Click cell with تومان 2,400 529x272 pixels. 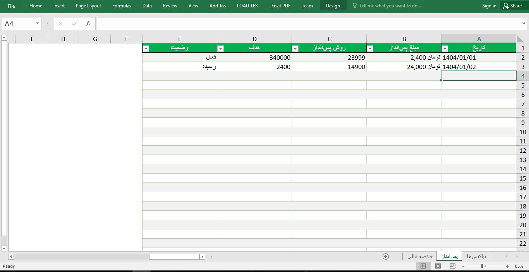(x=404, y=57)
